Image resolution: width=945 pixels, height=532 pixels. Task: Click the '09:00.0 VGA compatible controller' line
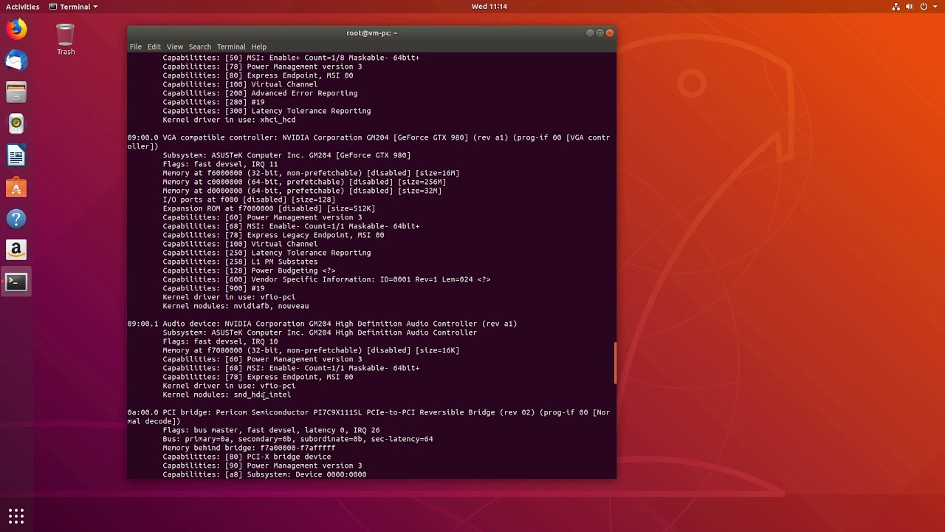[x=368, y=142]
